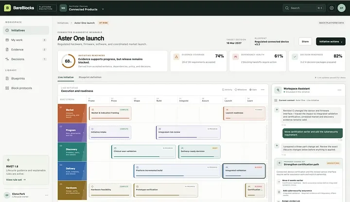Open the Hardware feasibility card
350x202 pixels.
(x=110, y=190)
